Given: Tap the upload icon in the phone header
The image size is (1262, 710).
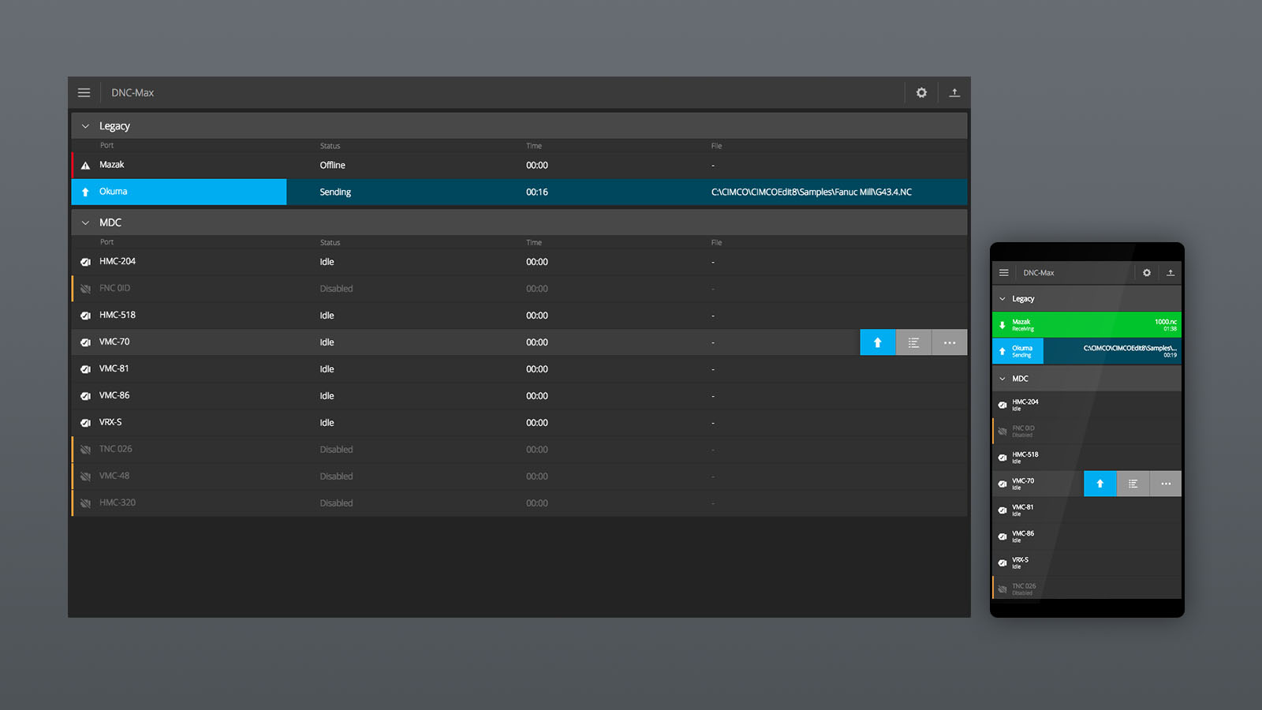Looking at the screenshot, I should tap(1171, 273).
